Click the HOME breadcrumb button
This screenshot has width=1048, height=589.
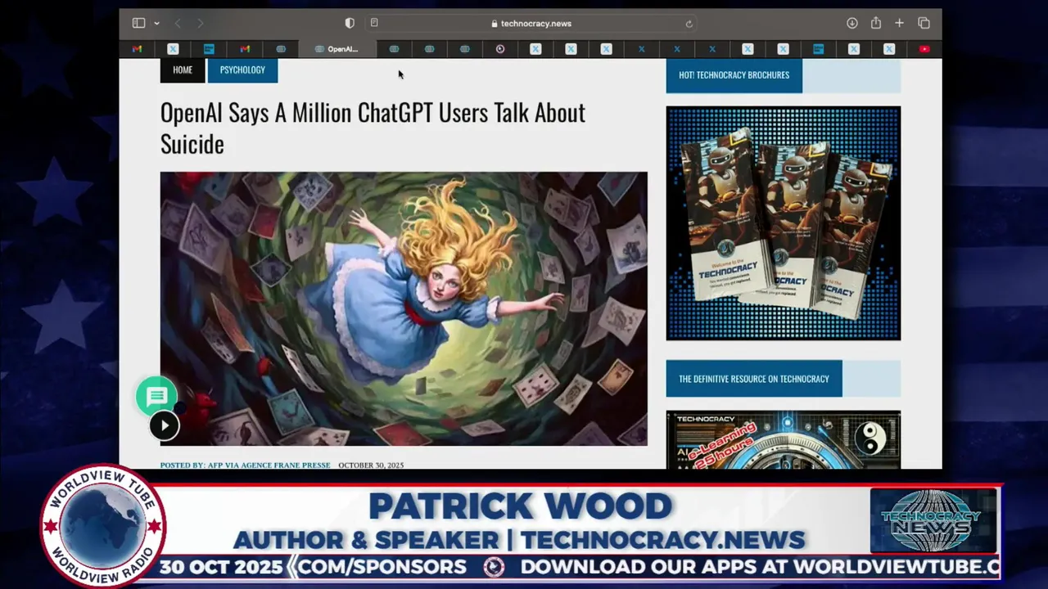(x=183, y=70)
